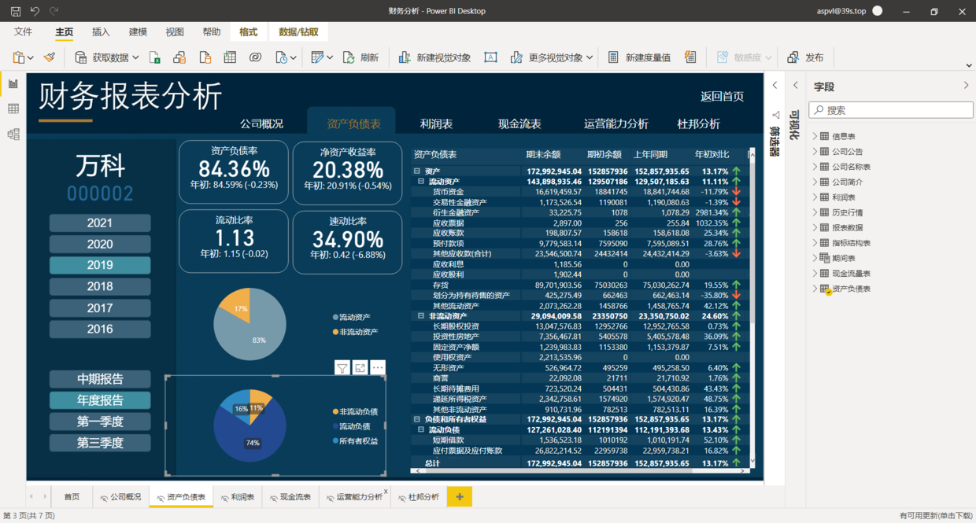Choose the 第三季度 report type
The image size is (976, 523).
(100, 443)
